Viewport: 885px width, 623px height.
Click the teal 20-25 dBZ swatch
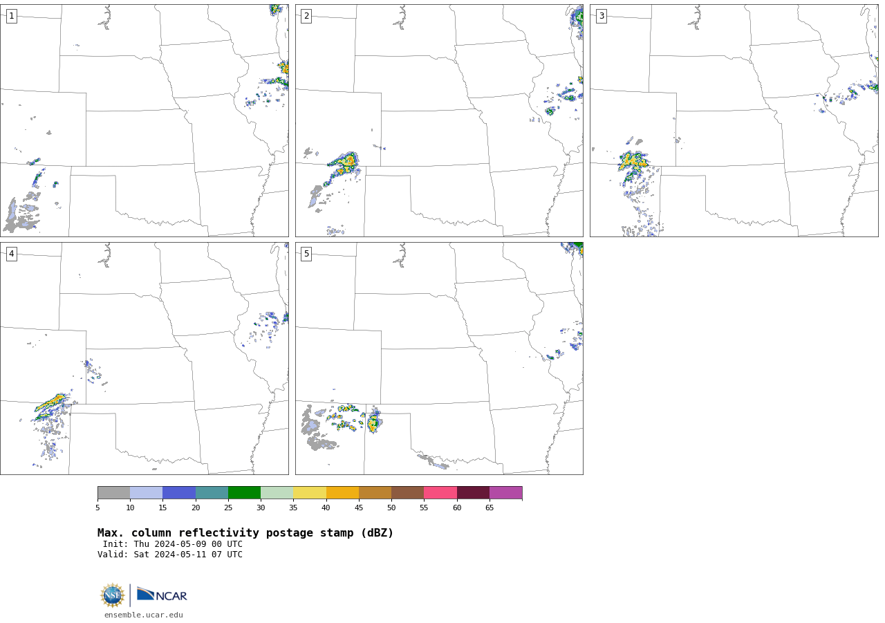coord(212,492)
